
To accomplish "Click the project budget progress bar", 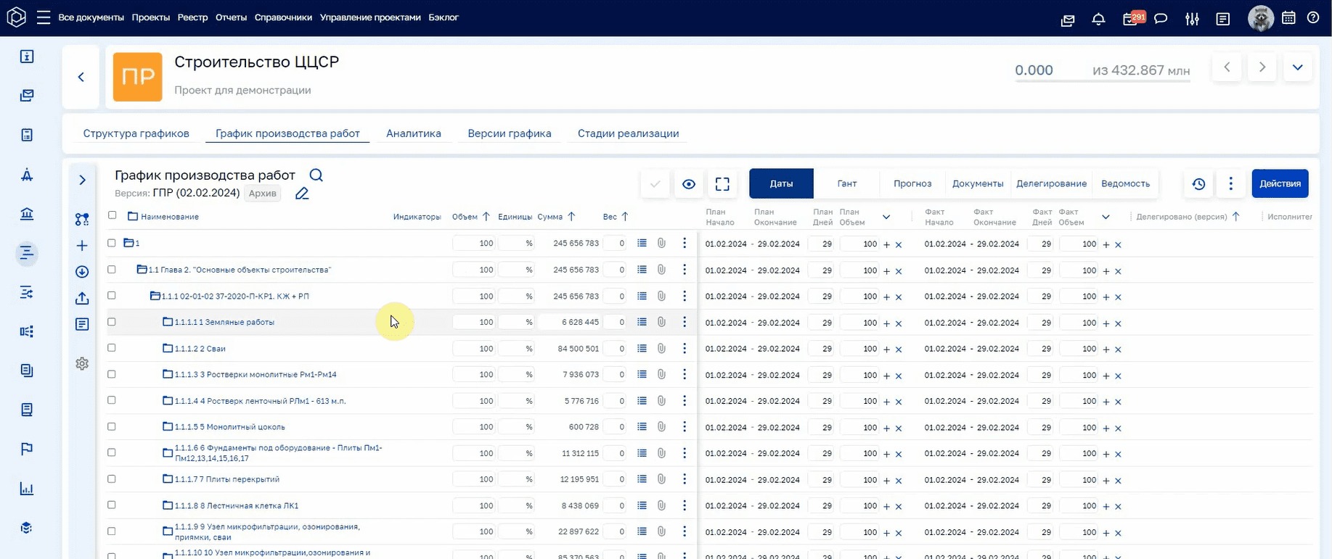I will click(1102, 80).
